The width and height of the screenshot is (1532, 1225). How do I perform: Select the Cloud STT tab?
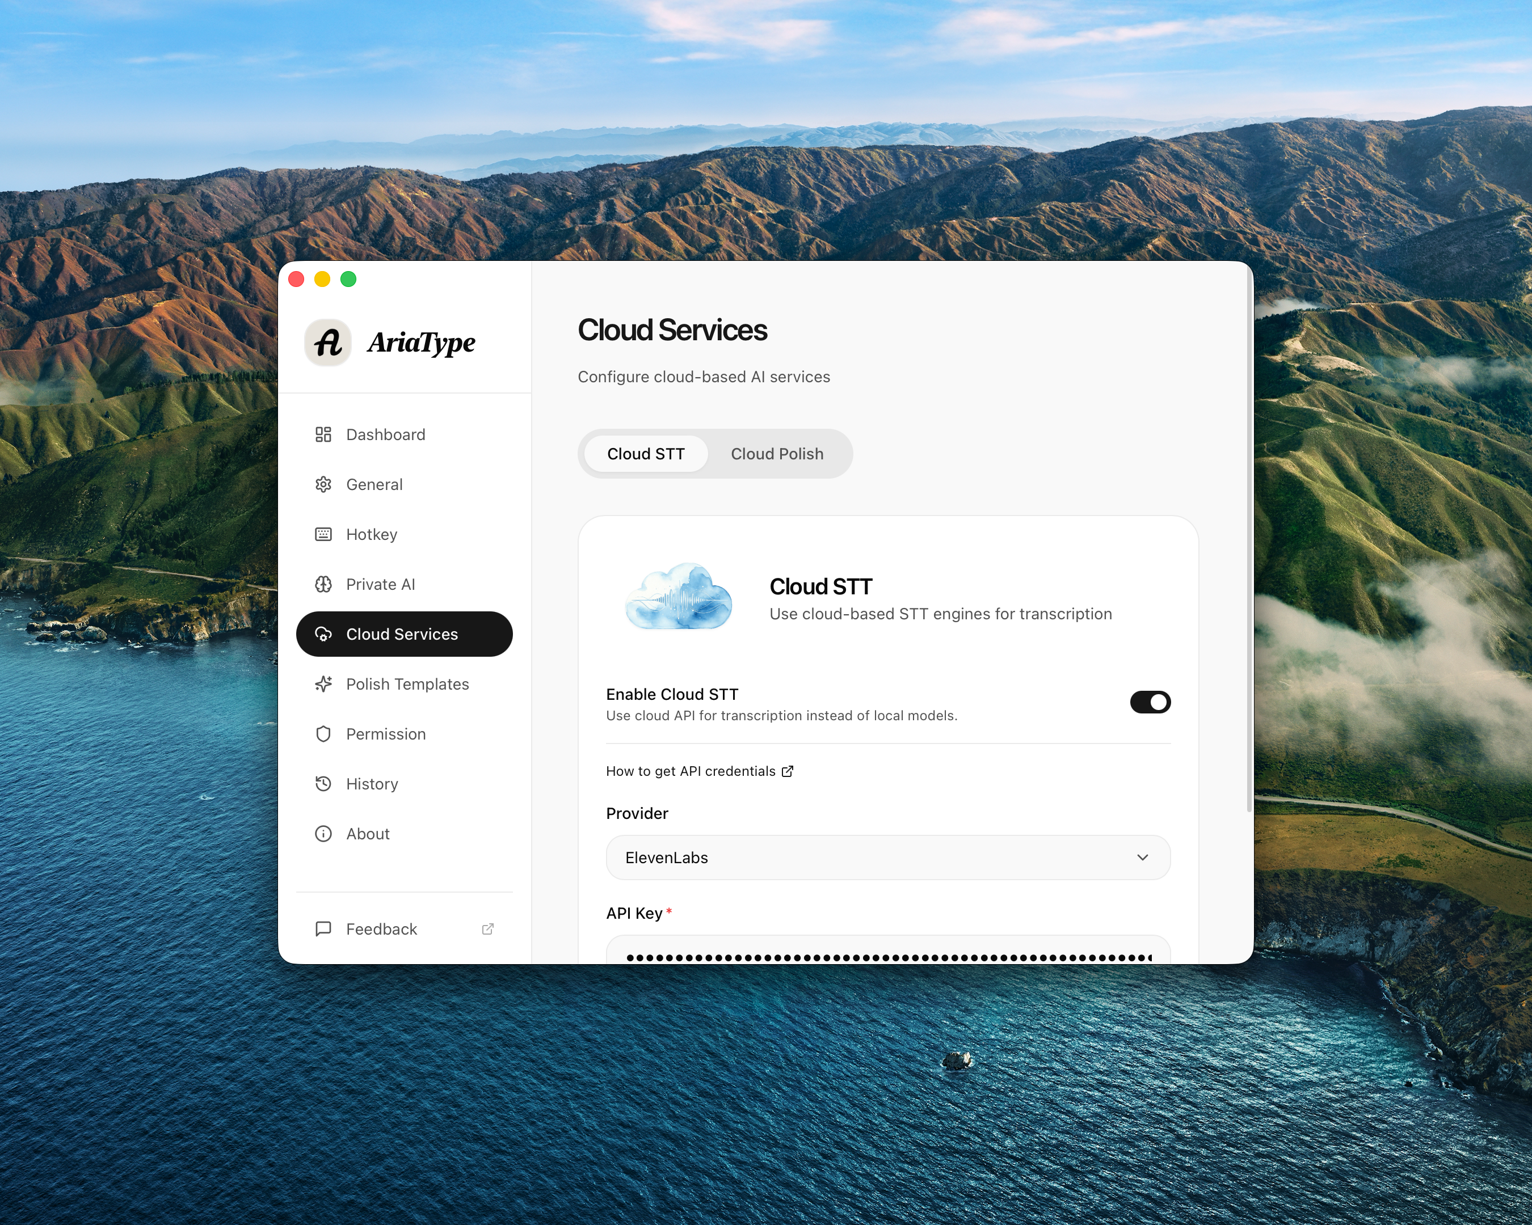[x=645, y=454]
